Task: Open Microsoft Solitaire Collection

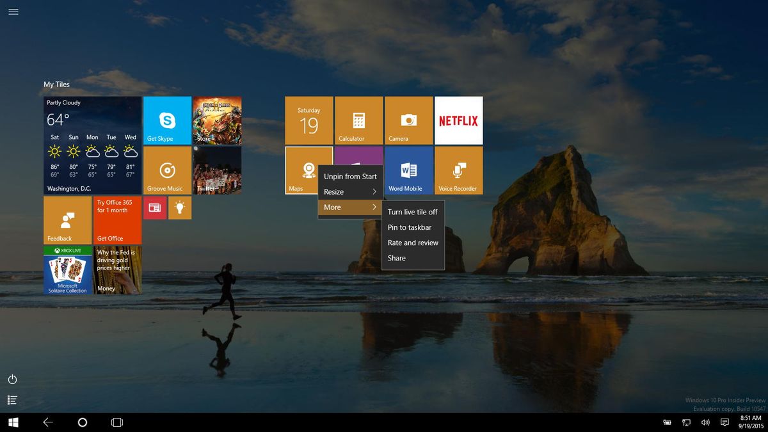Action: pos(68,271)
